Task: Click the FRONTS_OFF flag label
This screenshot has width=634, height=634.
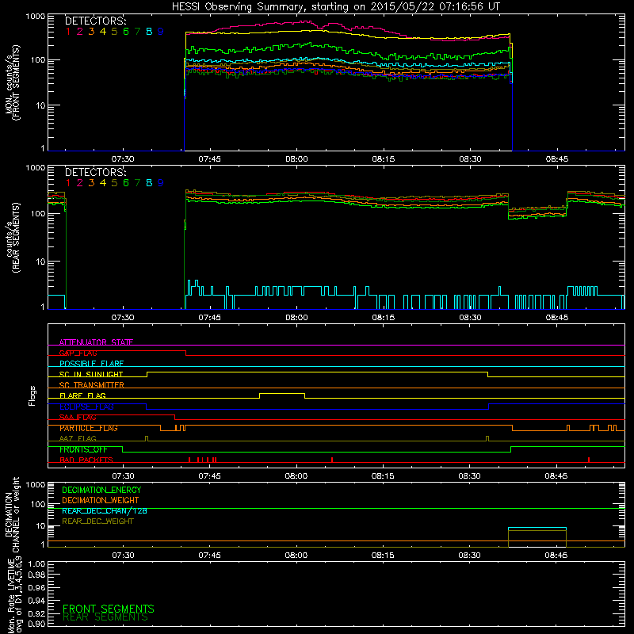Action: (x=83, y=449)
